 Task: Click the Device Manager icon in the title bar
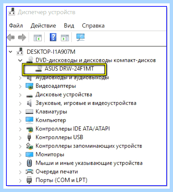pyautogui.click(x=12, y=12)
